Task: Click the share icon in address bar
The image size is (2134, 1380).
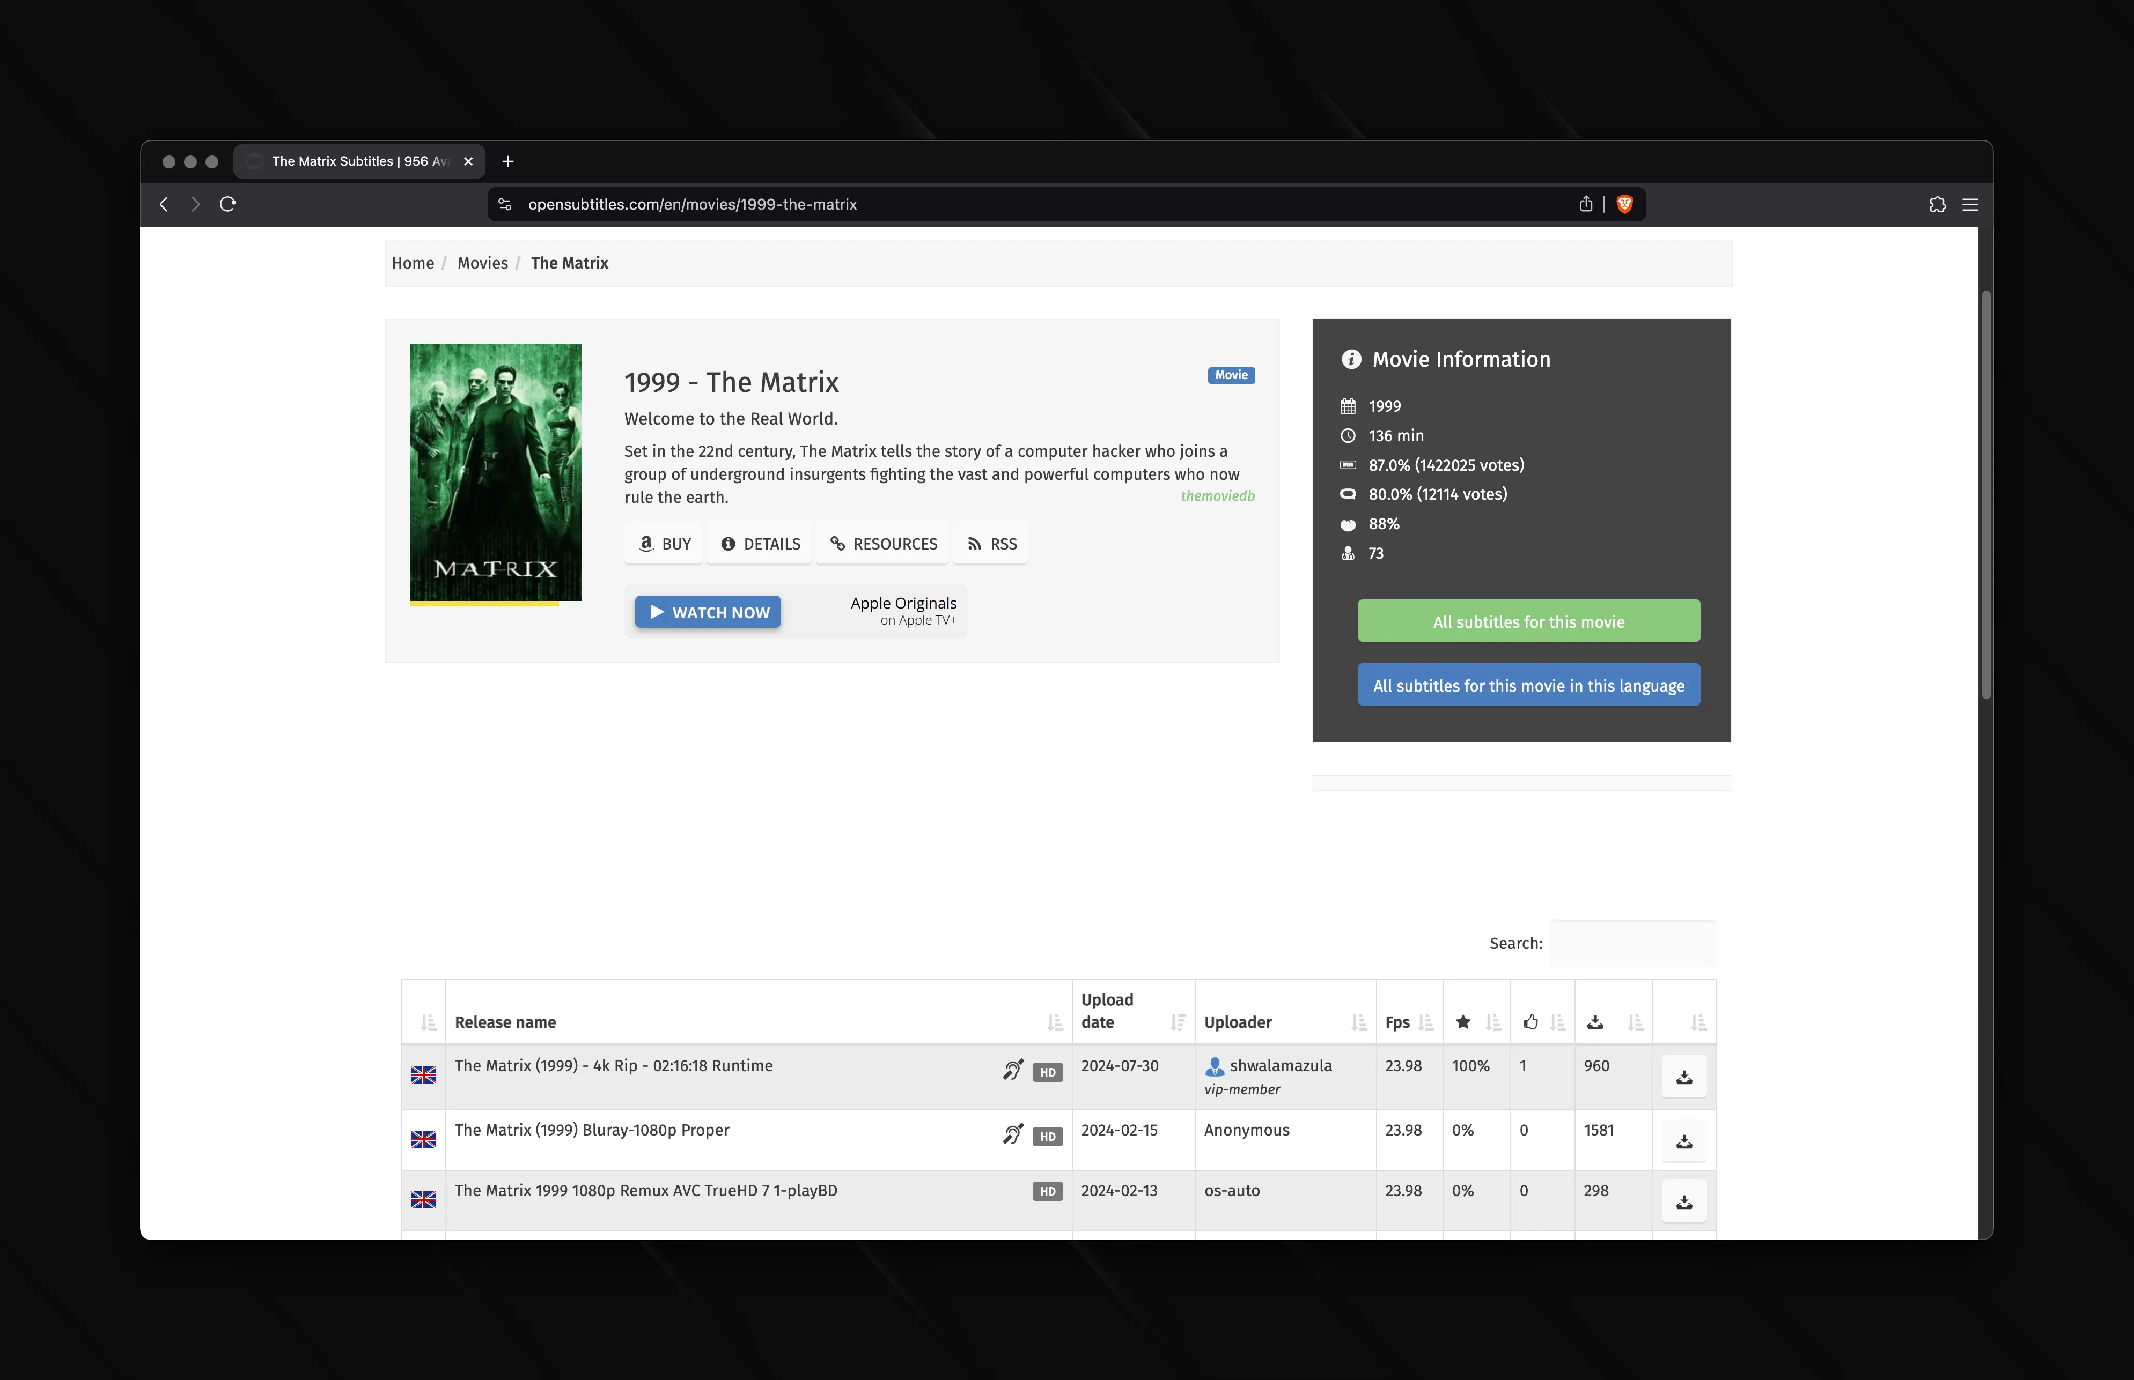Action: pos(1585,204)
